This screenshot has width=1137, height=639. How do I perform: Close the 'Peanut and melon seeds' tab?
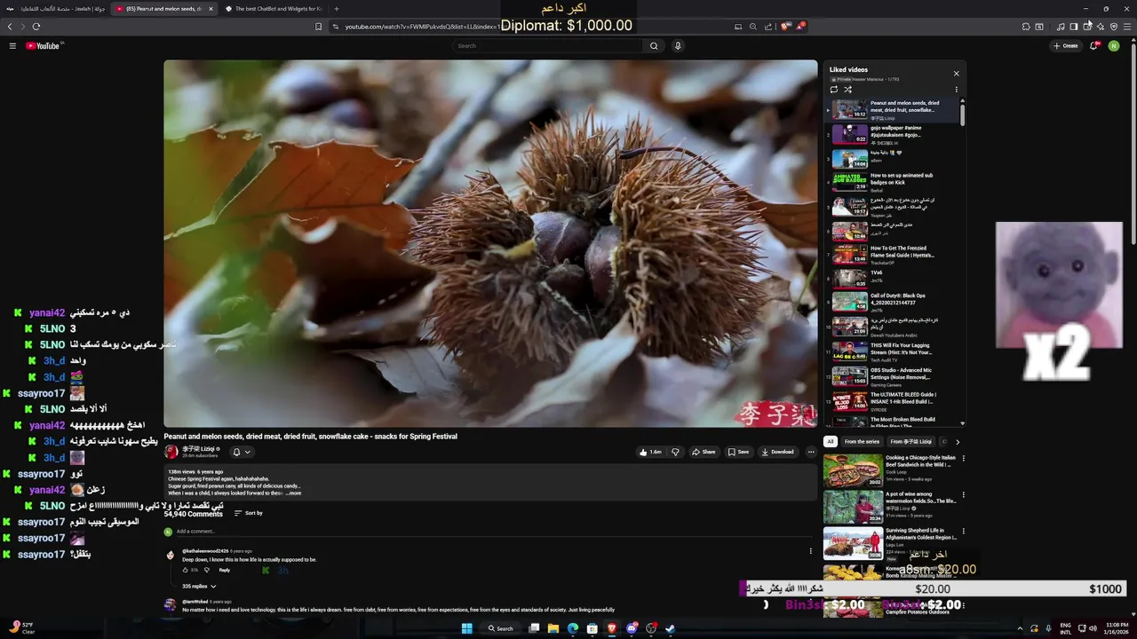point(211,9)
